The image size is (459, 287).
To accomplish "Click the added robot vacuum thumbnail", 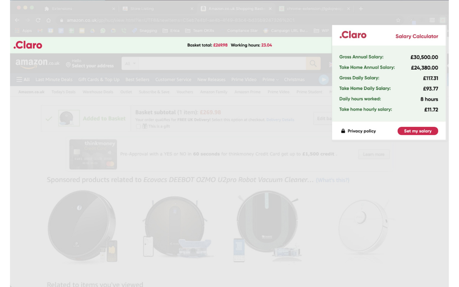I will [69, 118].
